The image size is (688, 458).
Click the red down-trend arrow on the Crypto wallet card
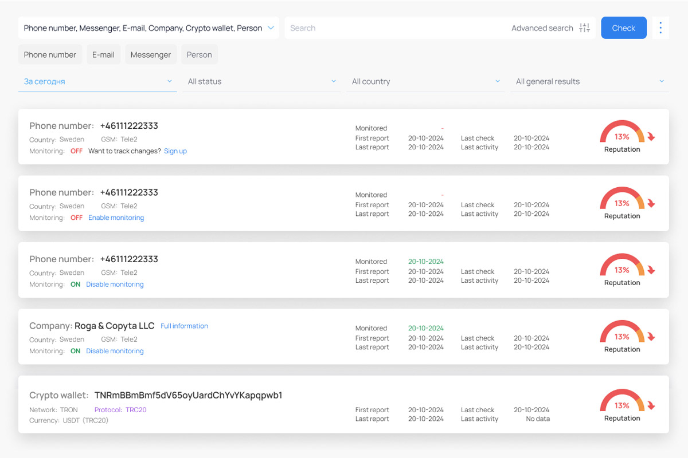pyautogui.click(x=651, y=406)
